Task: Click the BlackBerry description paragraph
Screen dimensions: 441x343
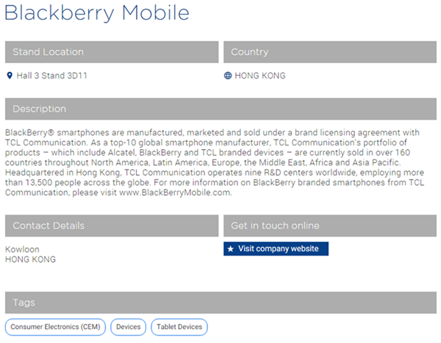Action: (215, 162)
